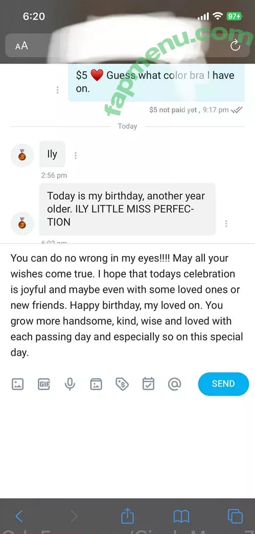Open options for birthday message bubble
Screen dimensions: 255x534
coord(226,224)
